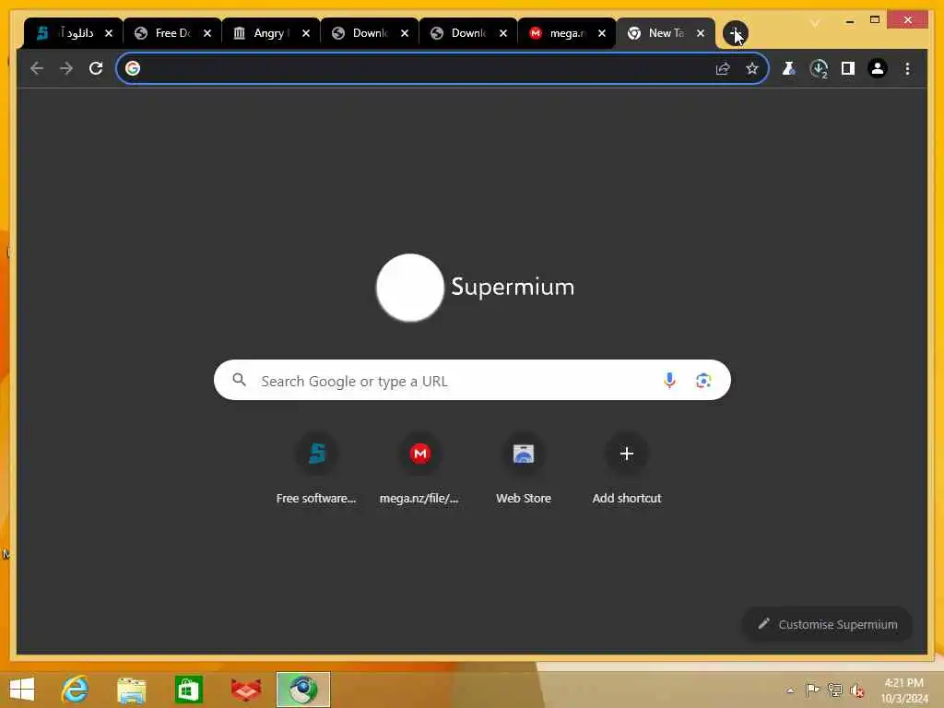Toggle the side panel icon
This screenshot has width=944, height=708.
[848, 68]
